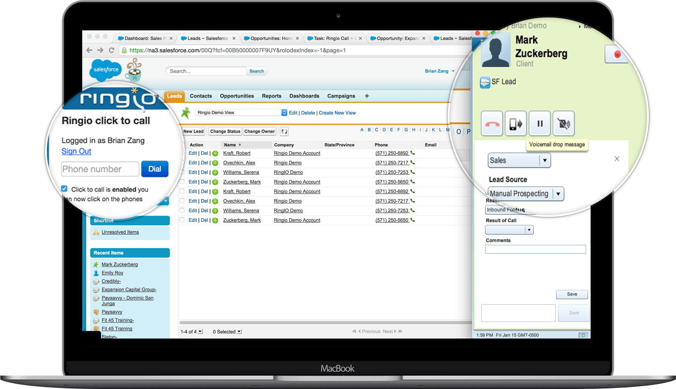Click the phone icon next to first (571) 250-7253

click(x=412, y=172)
